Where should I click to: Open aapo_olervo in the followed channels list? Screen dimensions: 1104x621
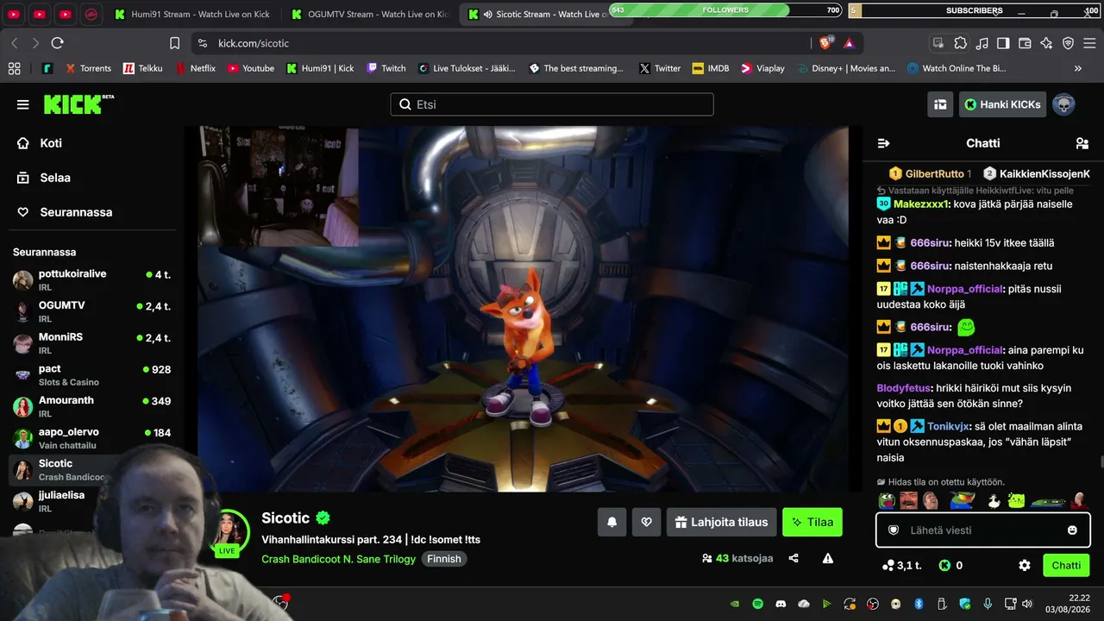[91, 438]
